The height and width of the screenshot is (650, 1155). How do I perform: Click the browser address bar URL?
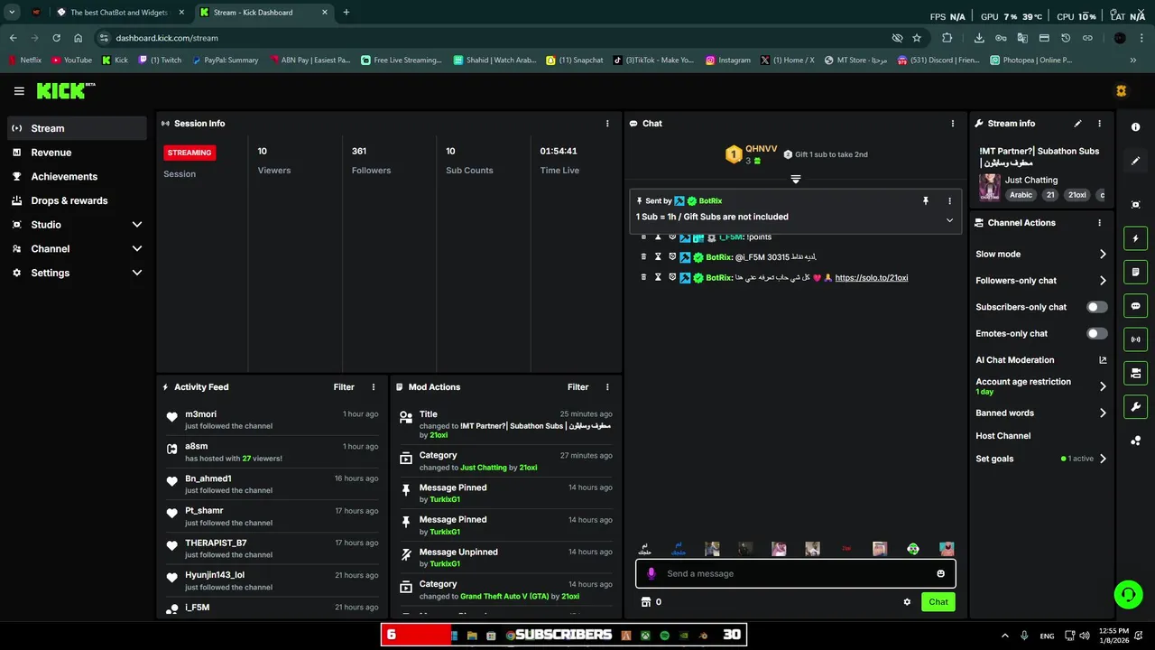click(167, 38)
